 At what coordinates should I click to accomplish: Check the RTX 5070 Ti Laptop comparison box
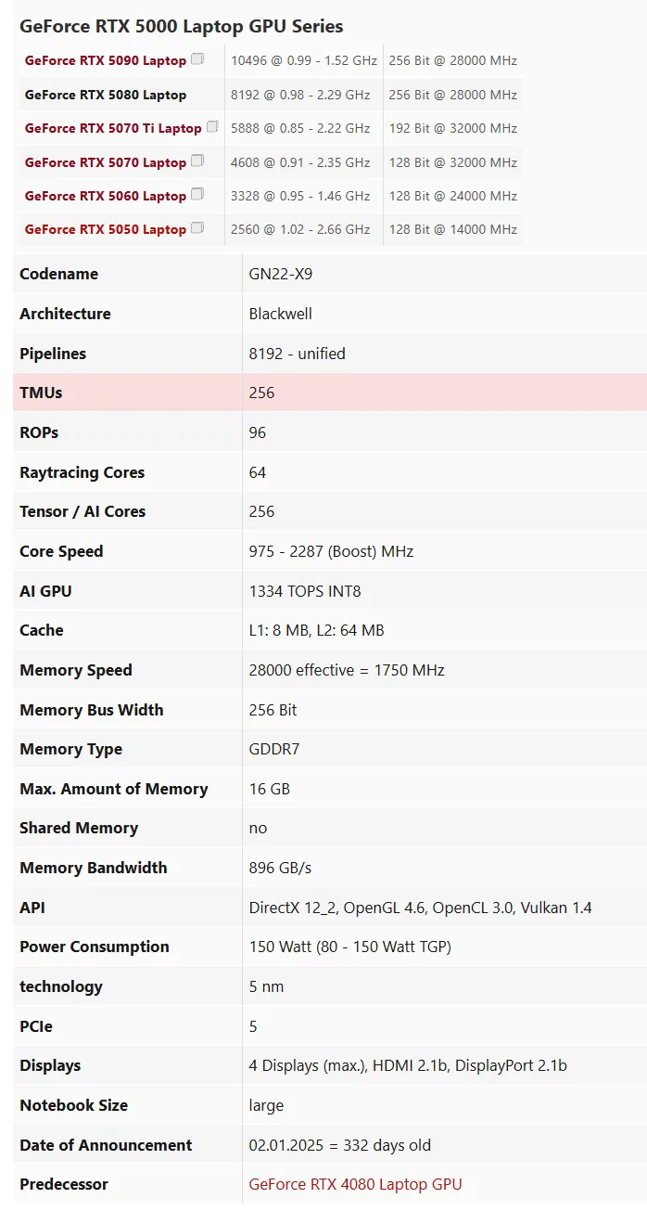click(x=210, y=123)
